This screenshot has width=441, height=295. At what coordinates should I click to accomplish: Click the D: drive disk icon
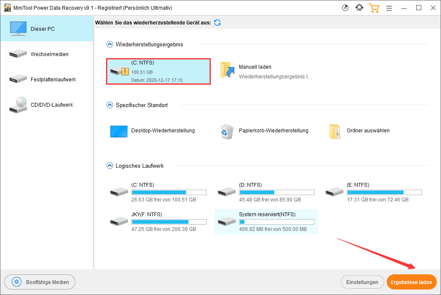coord(227,192)
